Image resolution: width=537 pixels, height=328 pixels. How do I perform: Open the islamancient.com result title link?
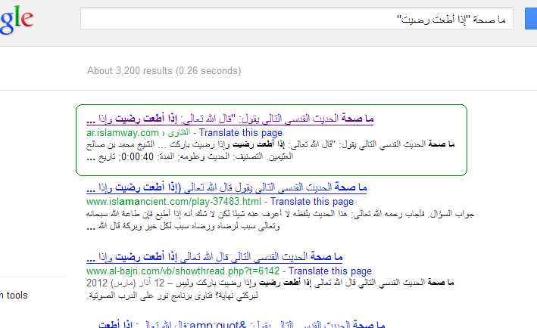[226, 187]
